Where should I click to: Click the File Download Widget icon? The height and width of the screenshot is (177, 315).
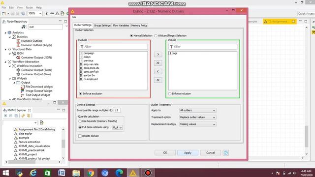(x=23, y=87)
